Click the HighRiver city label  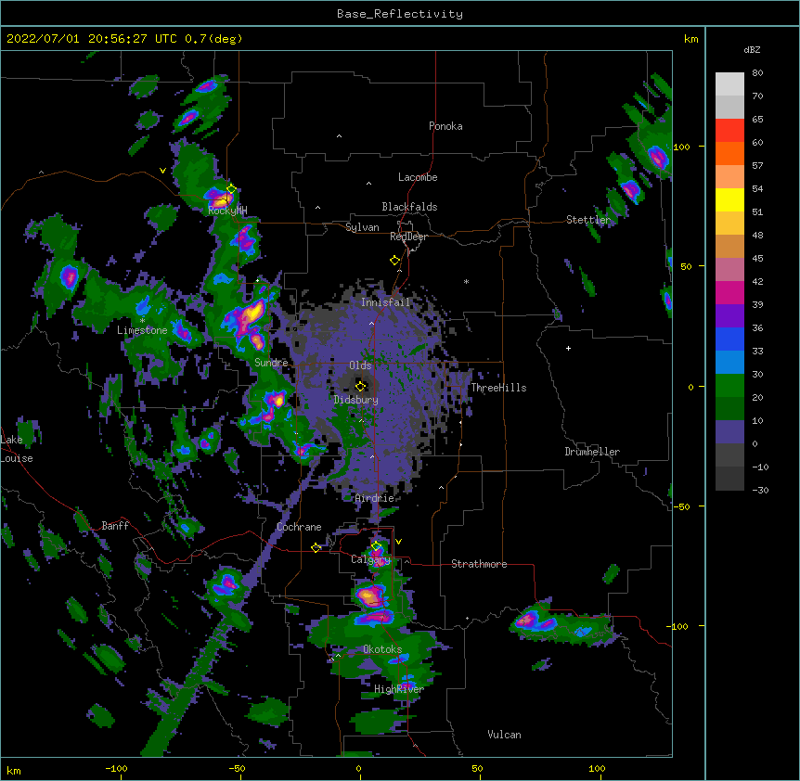tap(399, 689)
